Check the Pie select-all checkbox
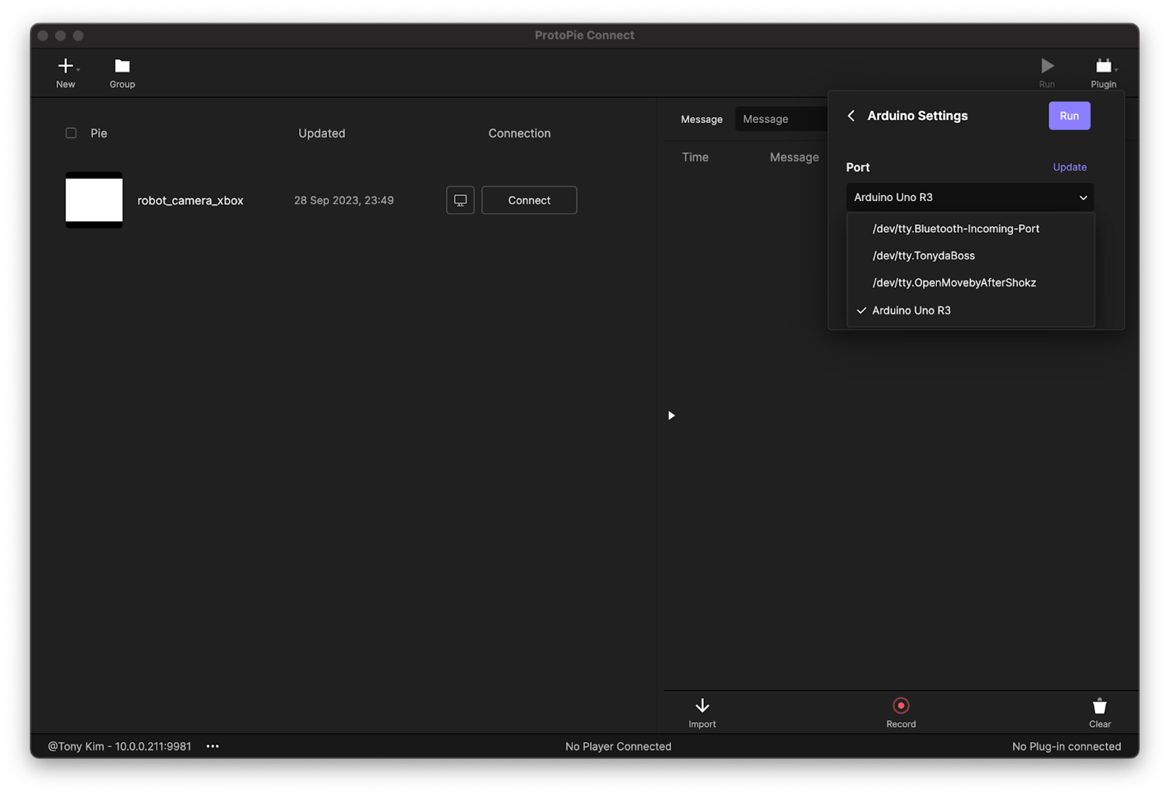The image size is (1169, 795). point(71,133)
